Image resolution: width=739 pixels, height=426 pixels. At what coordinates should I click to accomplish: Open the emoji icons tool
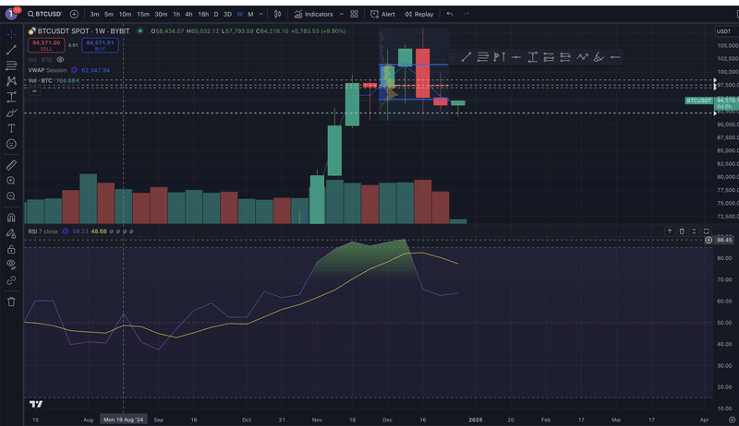point(11,145)
